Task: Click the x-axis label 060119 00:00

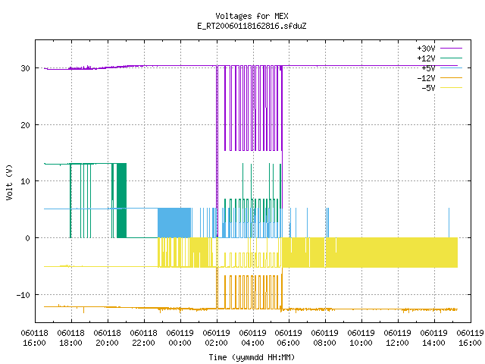Action: click(180, 338)
